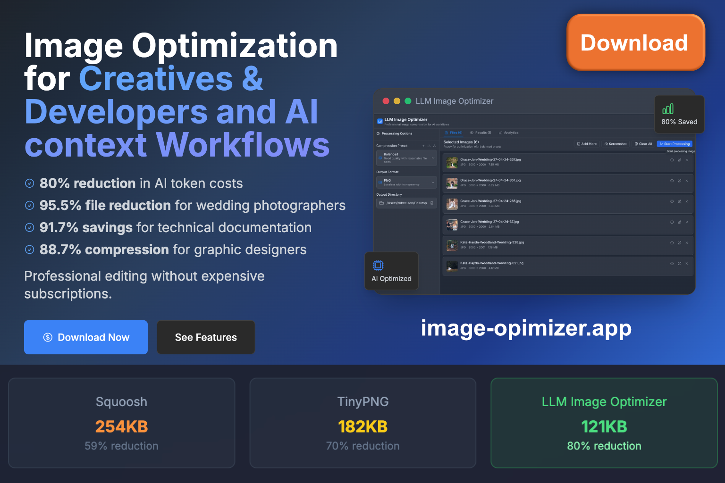Edit Grace-Jon-Wedding-27-04-24-265.jpg with pencil icon
The image size is (725, 483).
pyautogui.click(x=679, y=201)
